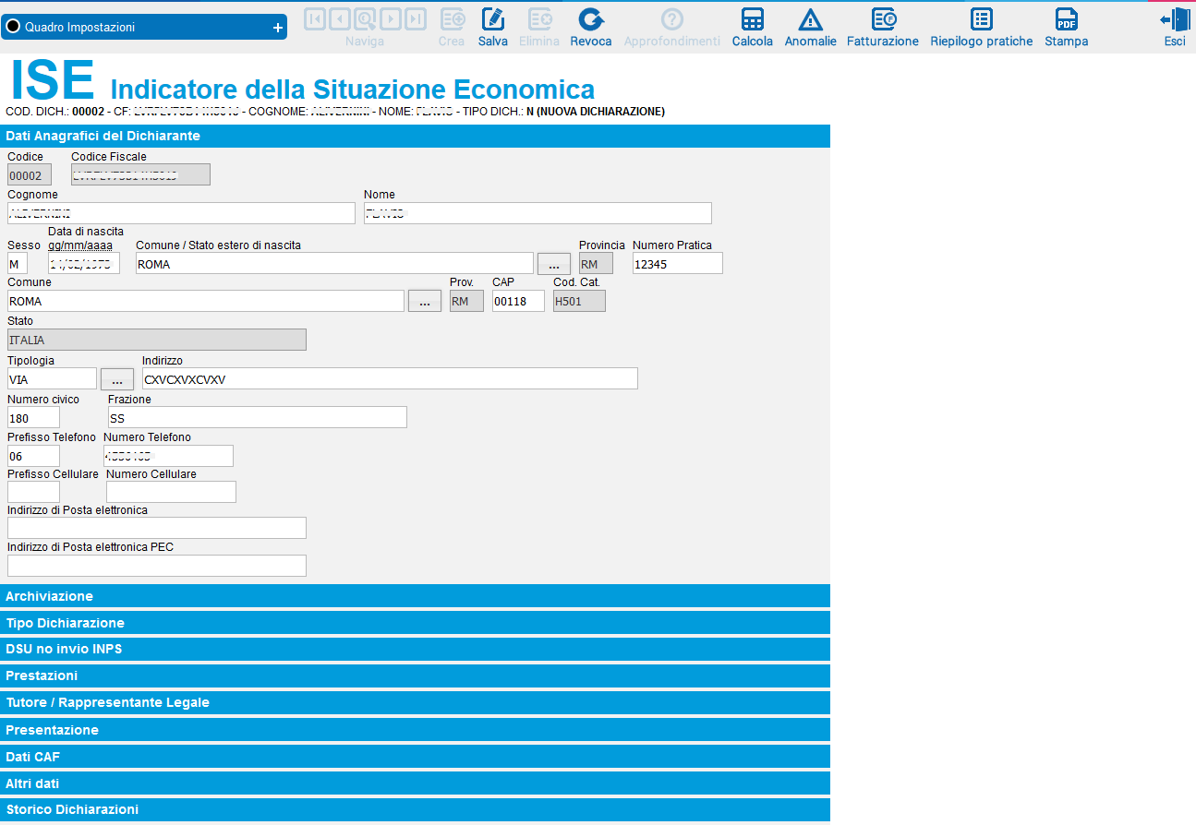Expand the Prestazioni section
Image resolution: width=1196 pixels, height=825 pixels.
(x=415, y=676)
